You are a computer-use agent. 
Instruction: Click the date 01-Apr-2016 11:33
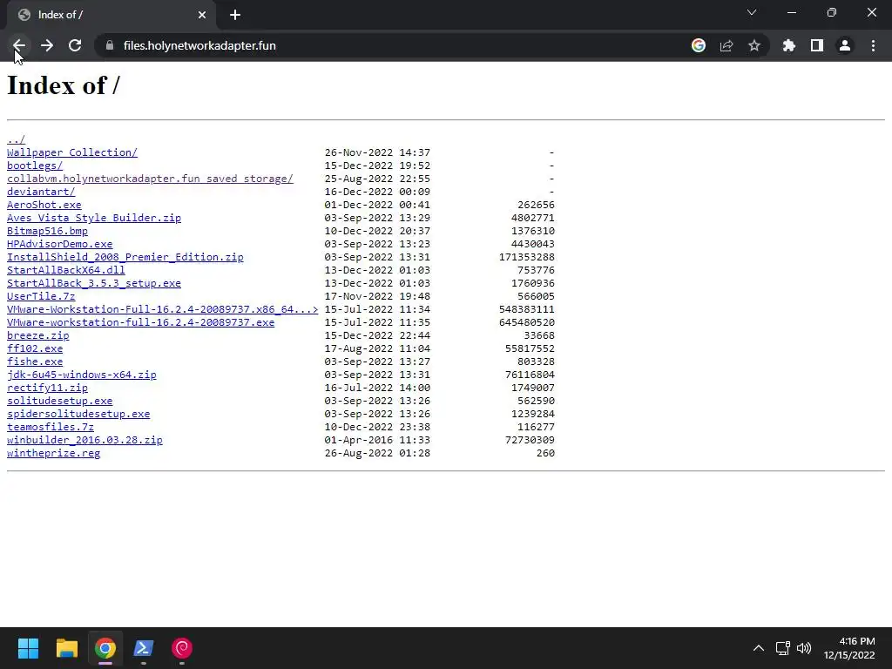(x=377, y=440)
